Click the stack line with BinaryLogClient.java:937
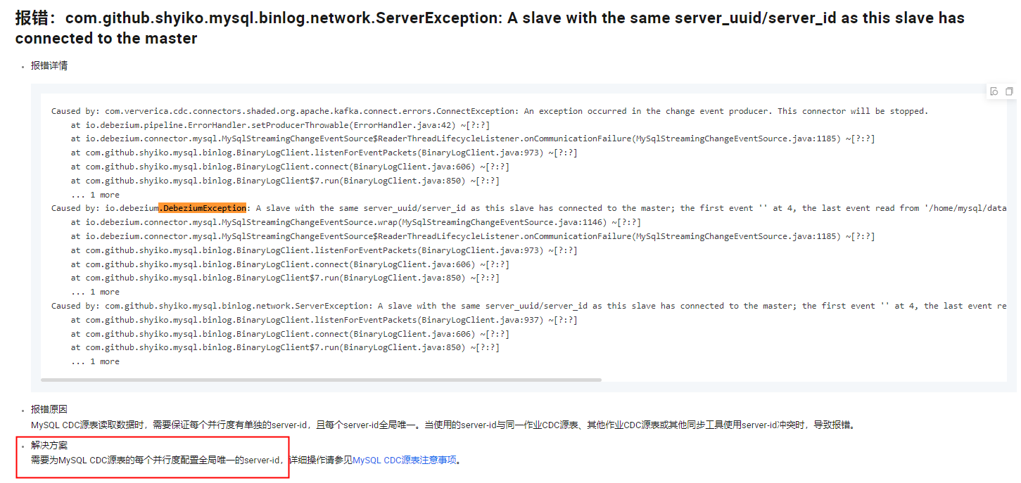This screenshot has height=483, width=1021. tap(324, 320)
